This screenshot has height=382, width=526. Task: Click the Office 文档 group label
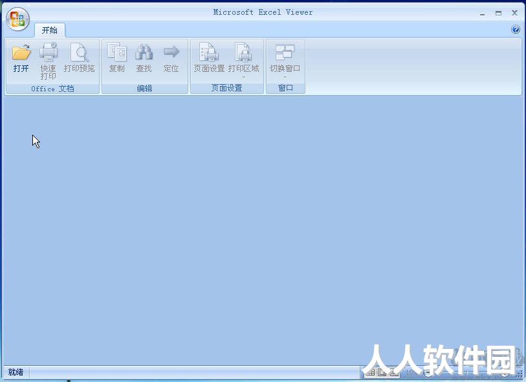coord(52,89)
